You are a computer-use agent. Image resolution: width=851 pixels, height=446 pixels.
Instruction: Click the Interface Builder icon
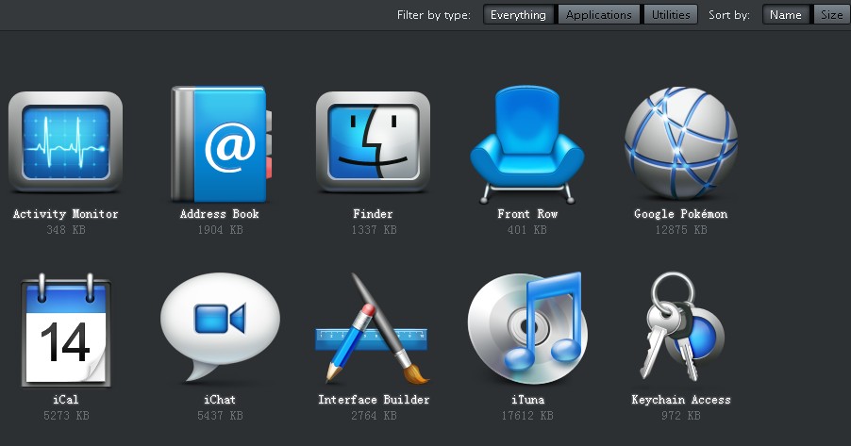click(373, 328)
